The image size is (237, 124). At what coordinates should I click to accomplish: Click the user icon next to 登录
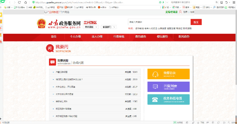180,12
